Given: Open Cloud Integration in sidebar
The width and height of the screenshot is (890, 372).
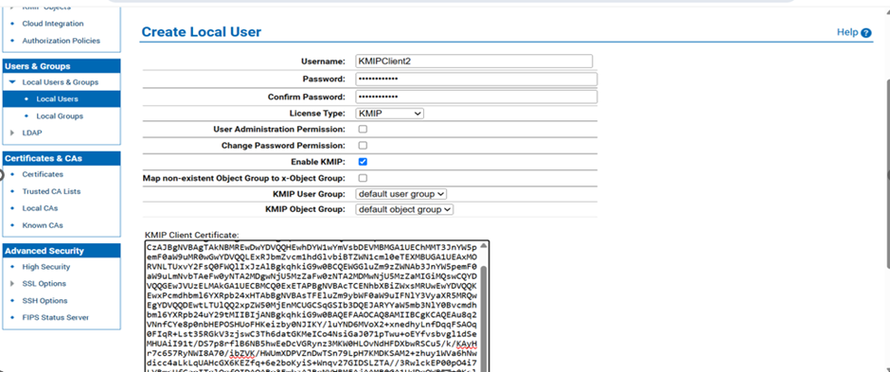Looking at the screenshot, I should coord(53,24).
